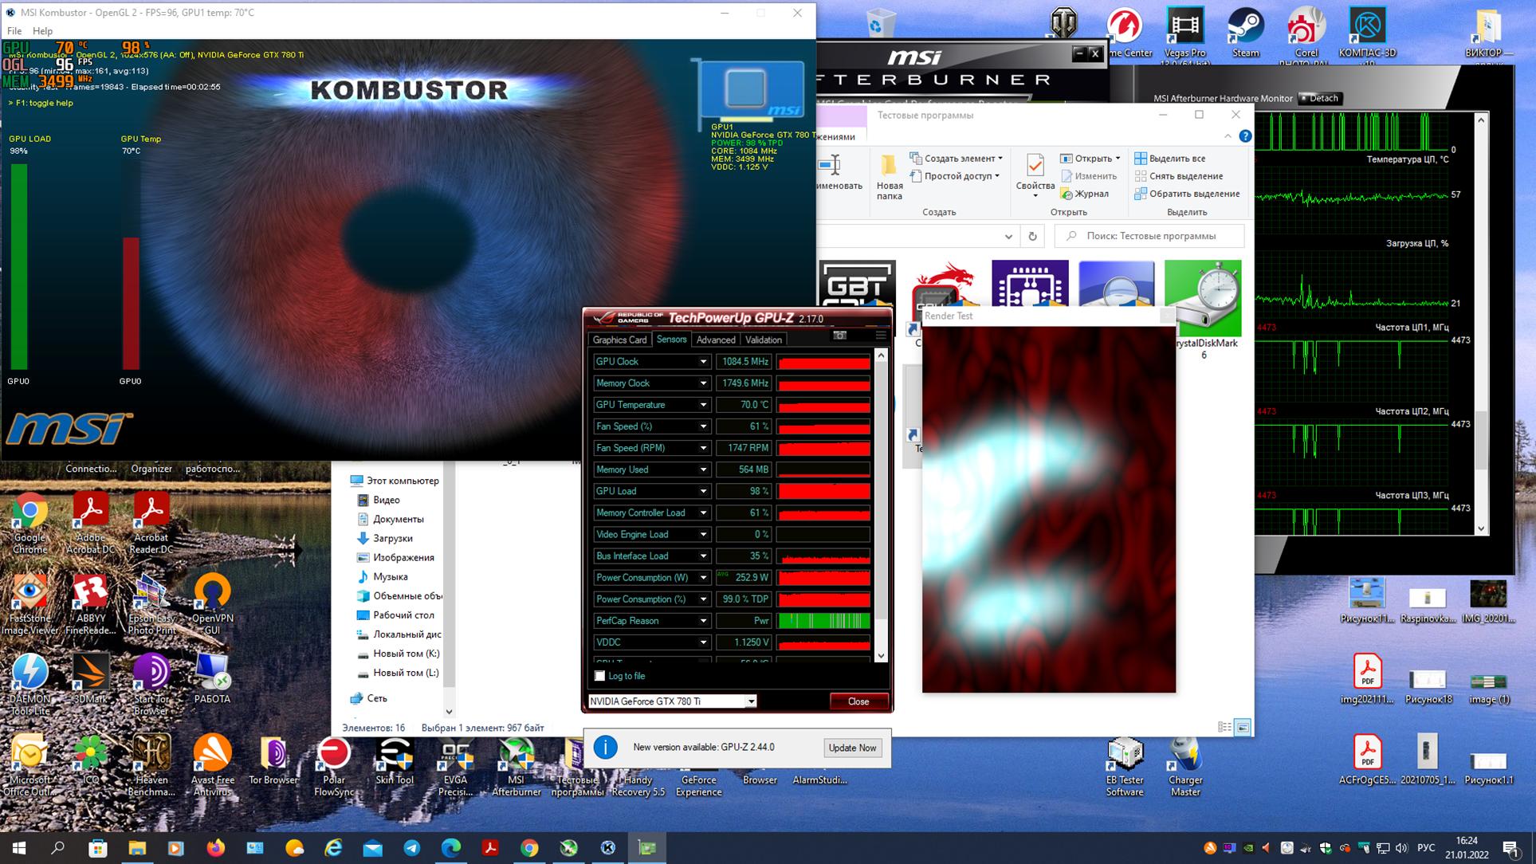Image resolution: width=1536 pixels, height=864 pixels.
Task: Switch Explorer to large icons view
Action: pyautogui.click(x=1243, y=727)
